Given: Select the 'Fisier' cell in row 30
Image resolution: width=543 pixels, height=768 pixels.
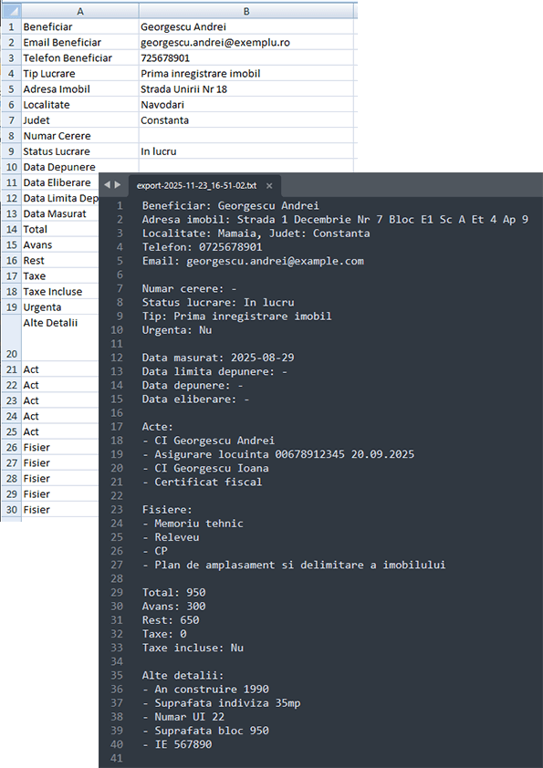Looking at the screenshot, I should point(60,509).
